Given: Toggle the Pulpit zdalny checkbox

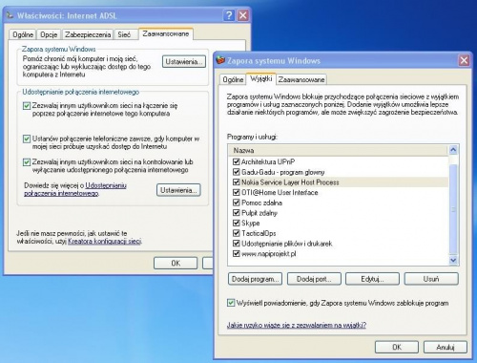Looking at the screenshot, I should 236,213.
